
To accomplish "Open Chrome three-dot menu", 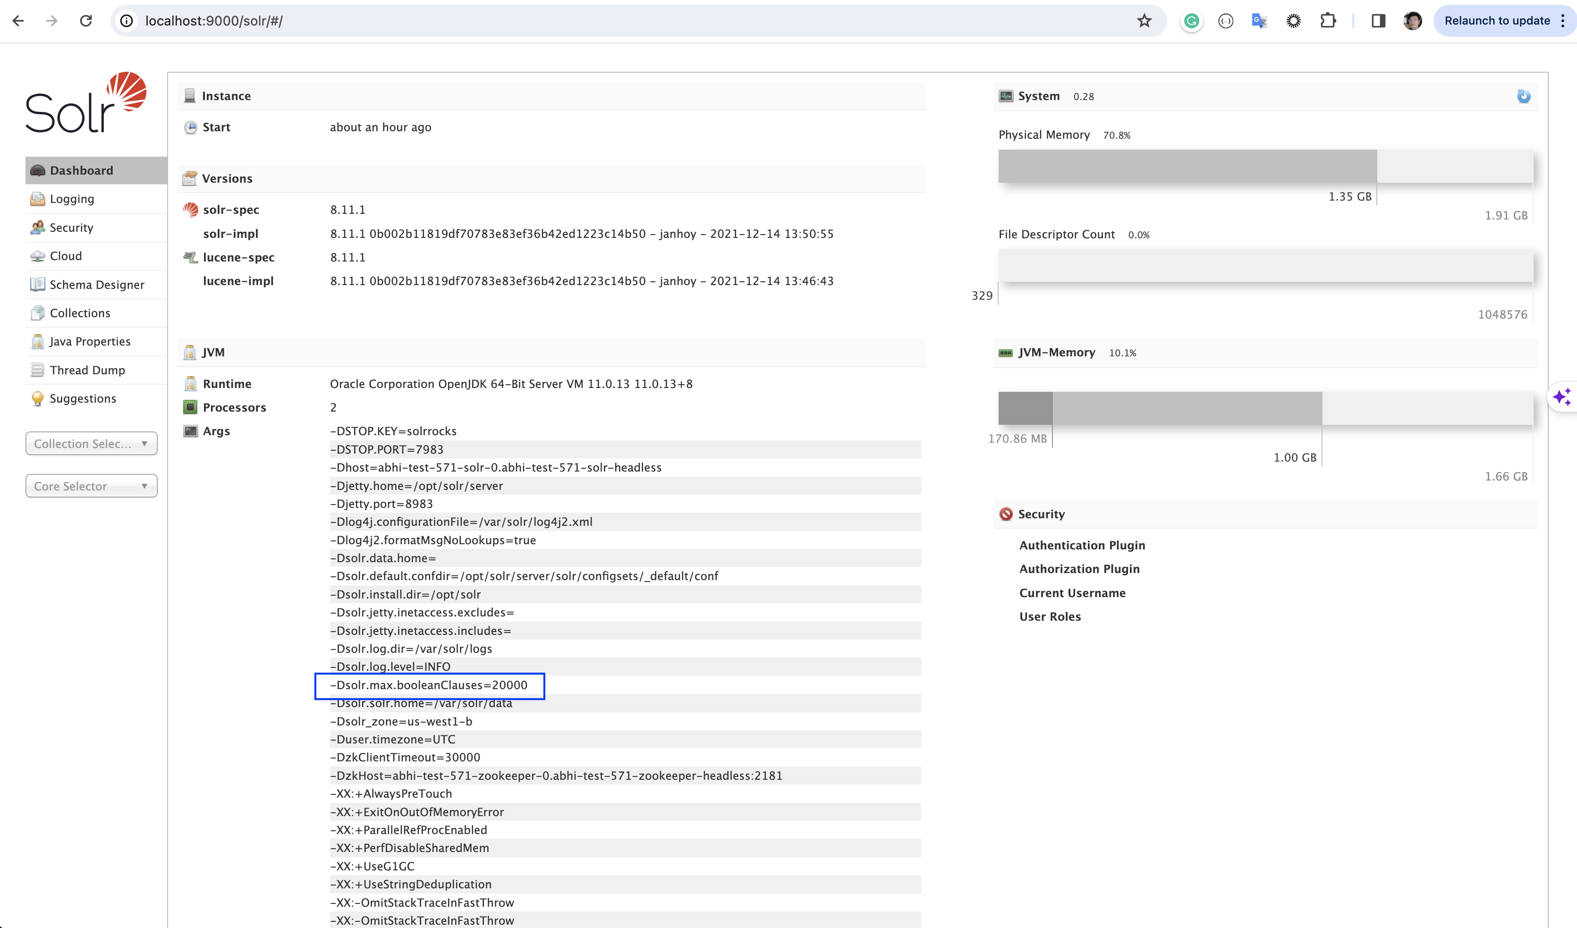I will pyautogui.click(x=1563, y=21).
